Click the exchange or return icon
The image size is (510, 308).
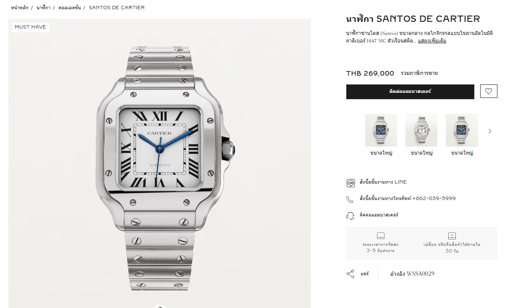[x=452, y=236]
